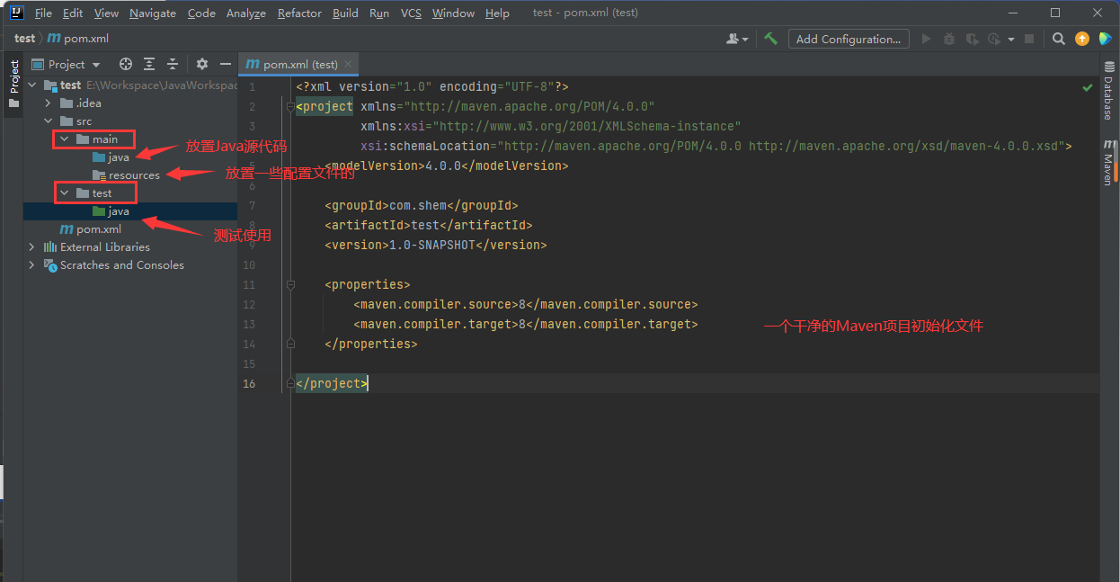Open the Refactor menu
This screenshot has height=582, width=1120.
[x=298, y=13]
